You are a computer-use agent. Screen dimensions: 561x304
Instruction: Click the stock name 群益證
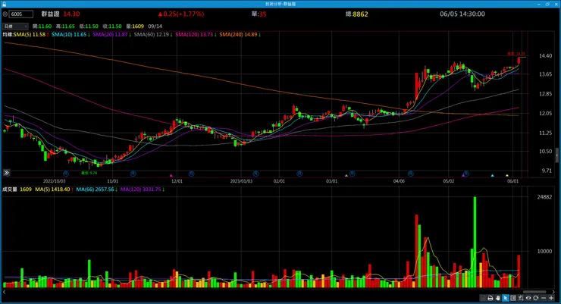point(51,14)
